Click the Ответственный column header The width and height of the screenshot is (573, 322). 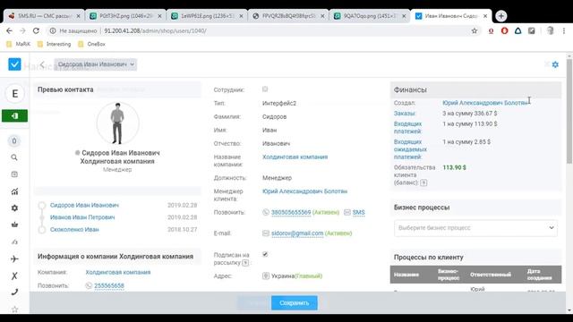tap(491, 275)
